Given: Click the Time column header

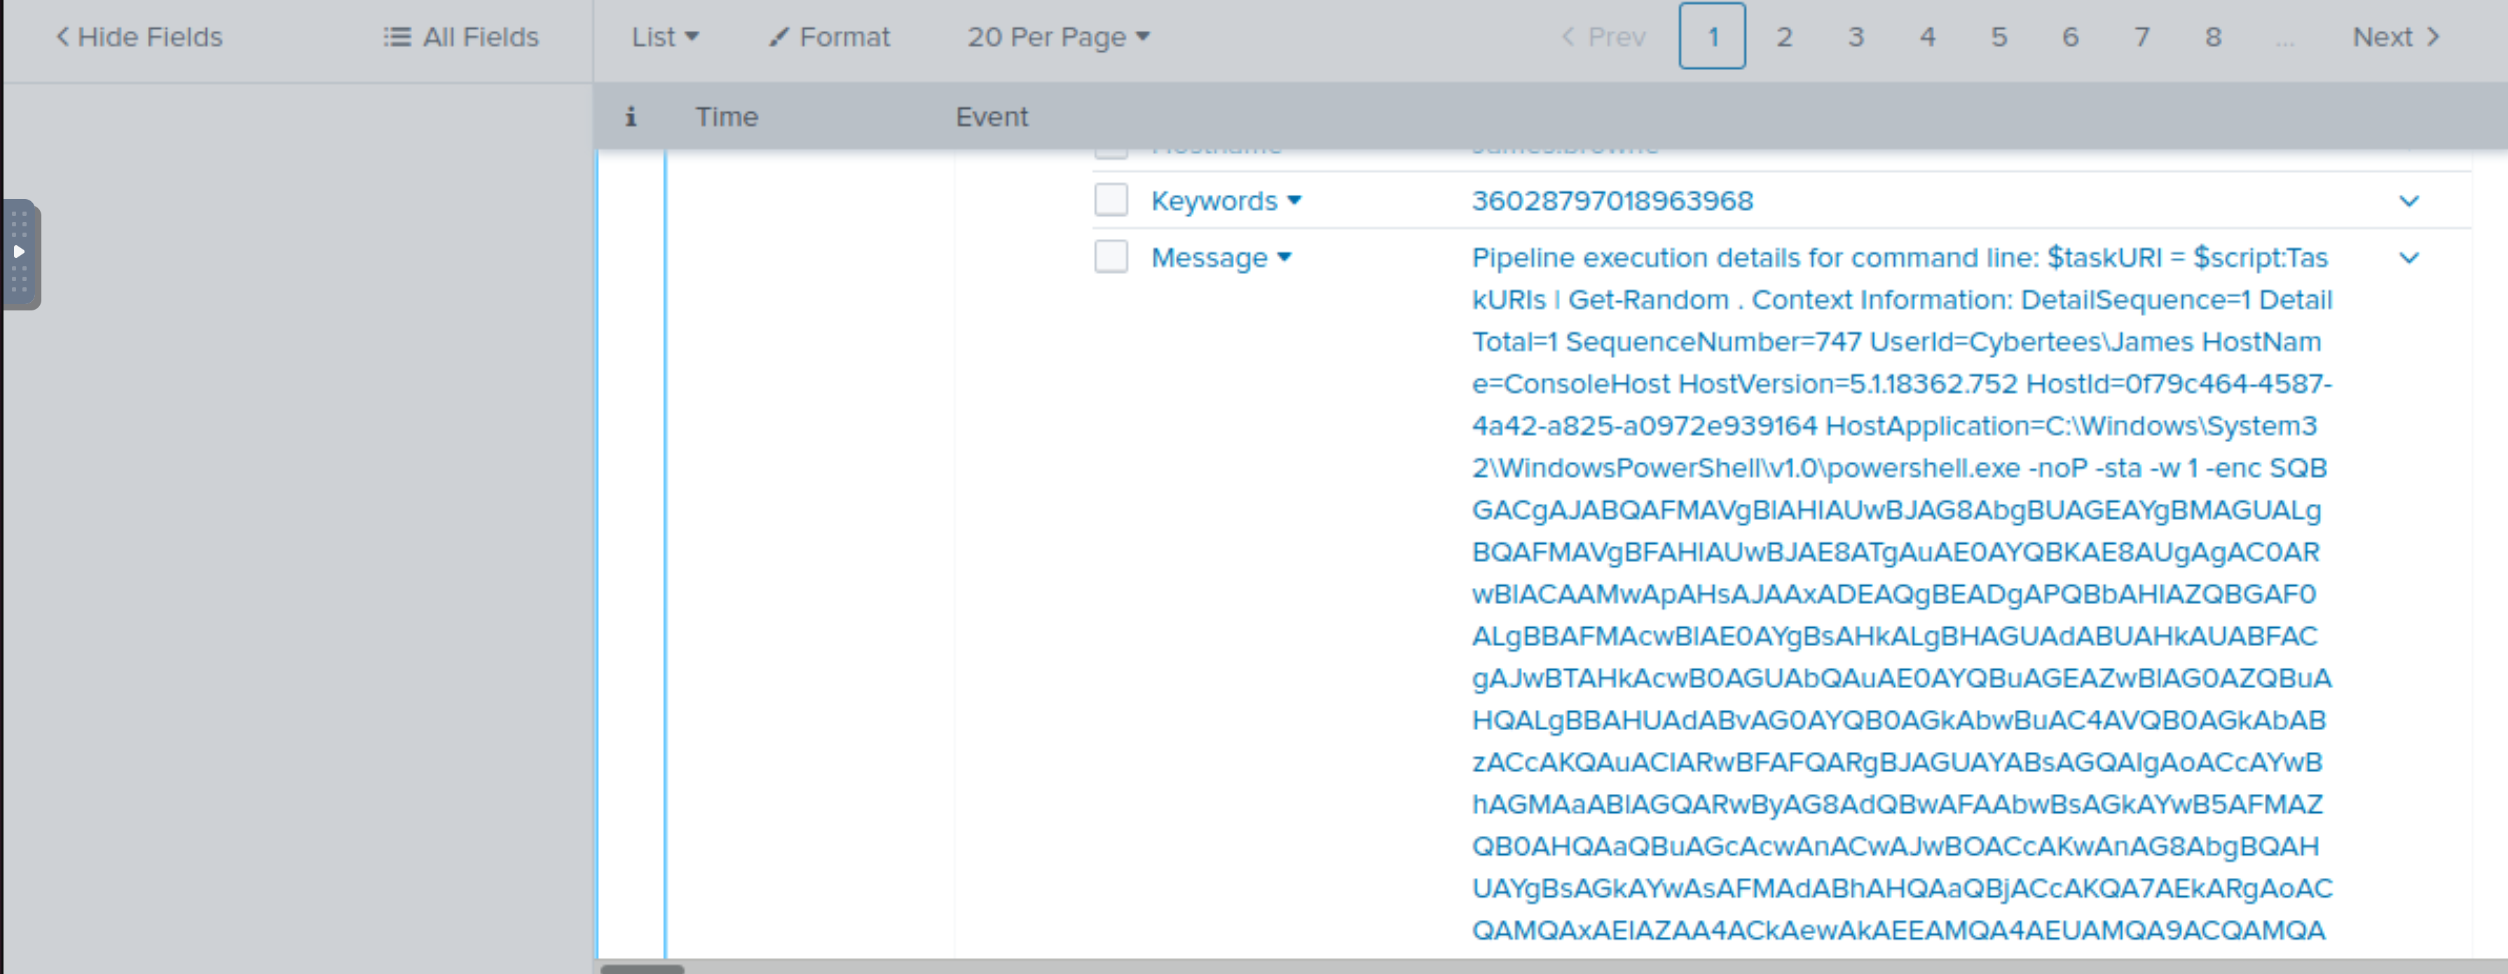Looking at the screenshot, I should coord(726,117).
